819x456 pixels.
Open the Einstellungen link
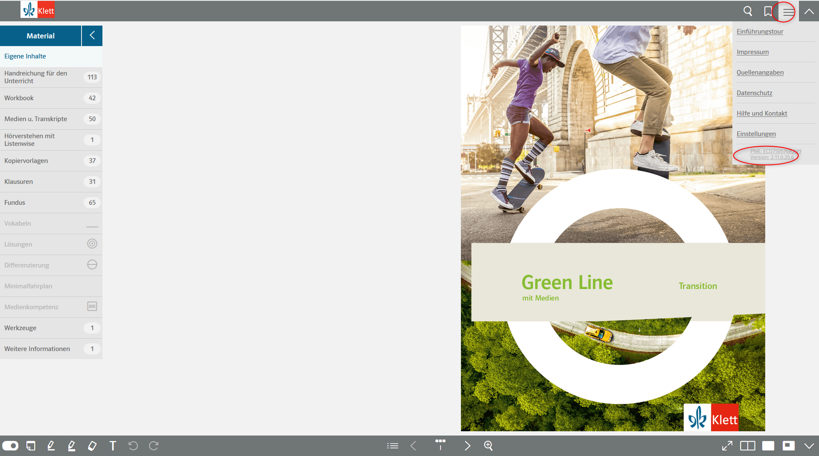[756, 134]
